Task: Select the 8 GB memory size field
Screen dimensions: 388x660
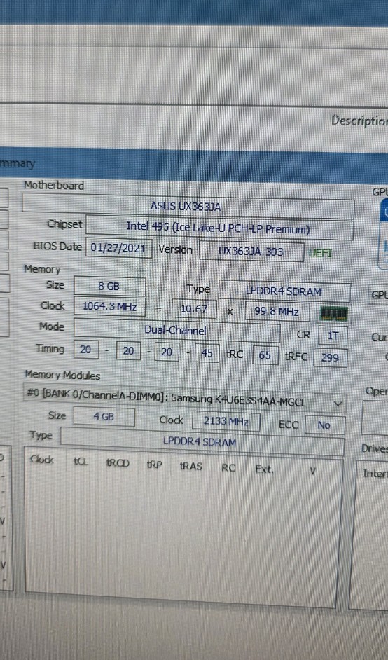Action: coord(109,287)
